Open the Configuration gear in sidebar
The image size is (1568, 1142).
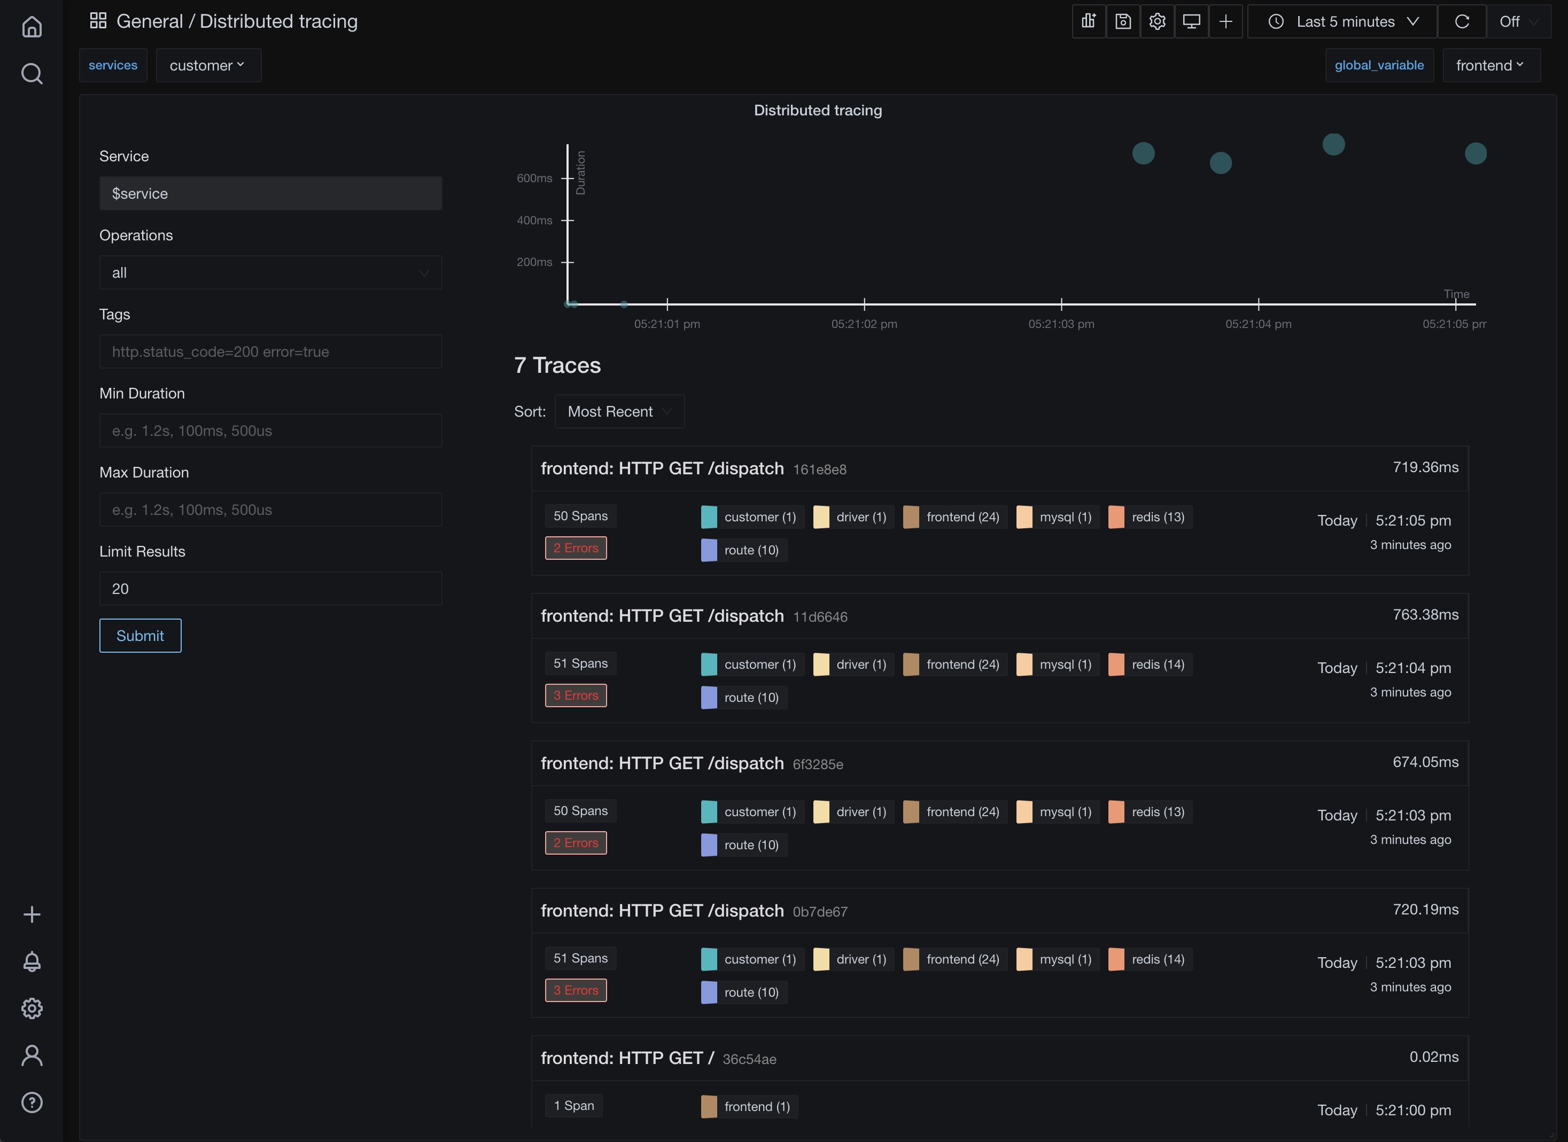32,1008
